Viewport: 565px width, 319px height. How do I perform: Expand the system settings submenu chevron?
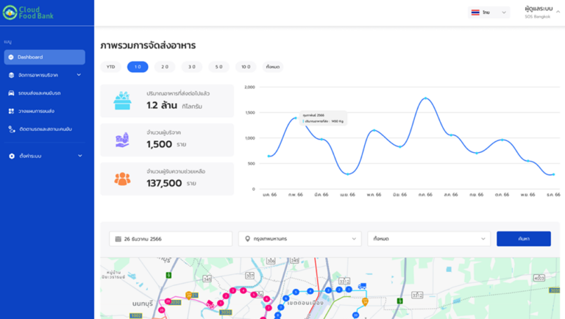79,156
